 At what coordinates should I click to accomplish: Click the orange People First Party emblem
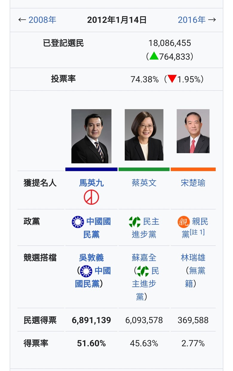pyautogui.click(x=183, y=222)
